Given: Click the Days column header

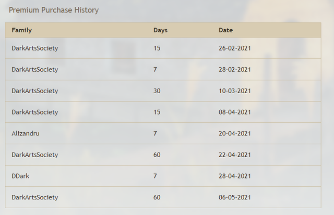Looking at the screenshot, I should click(160, 30).
